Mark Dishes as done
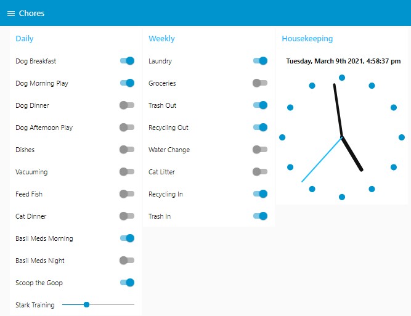 click(x=127, y=150)
